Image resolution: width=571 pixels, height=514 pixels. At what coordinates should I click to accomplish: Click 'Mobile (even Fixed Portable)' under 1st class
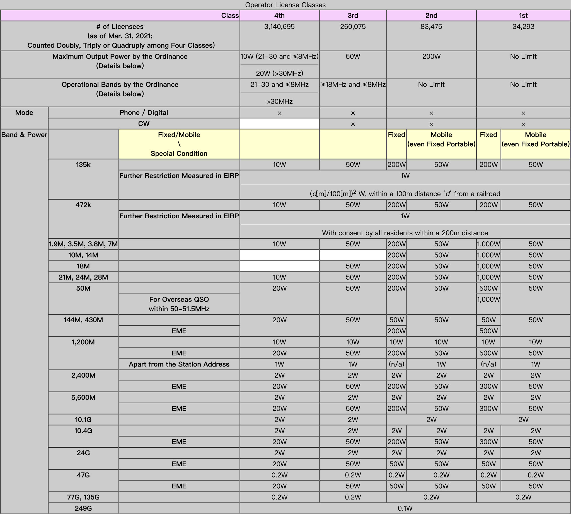click(x=535, y=144)
